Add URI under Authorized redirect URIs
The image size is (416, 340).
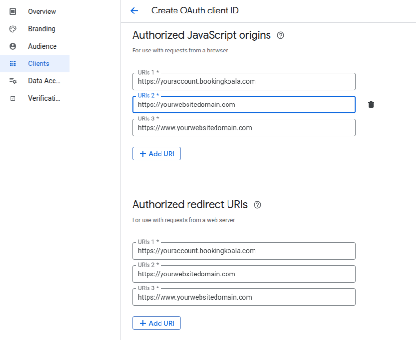[157, 323]
